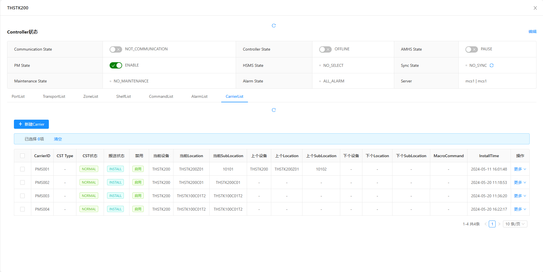The width and height of the screenshot is (543, 272).
Task: Check the checkbox for carrier PMS001
Action: tap(22, 169)
